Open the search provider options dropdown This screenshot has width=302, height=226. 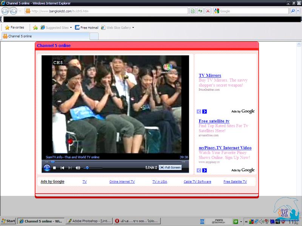[x=299, y=11]
